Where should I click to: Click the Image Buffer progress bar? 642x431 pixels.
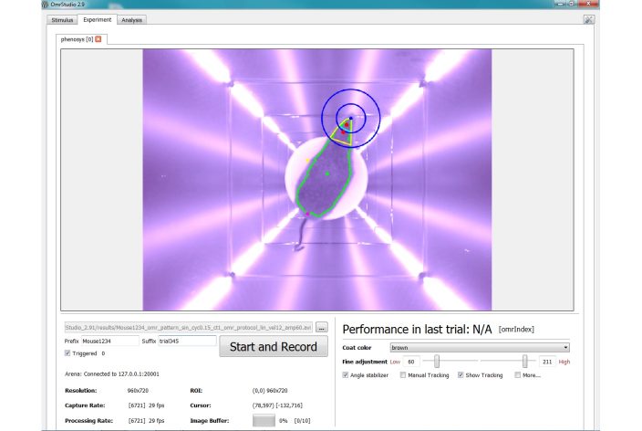tap(264, 420)
